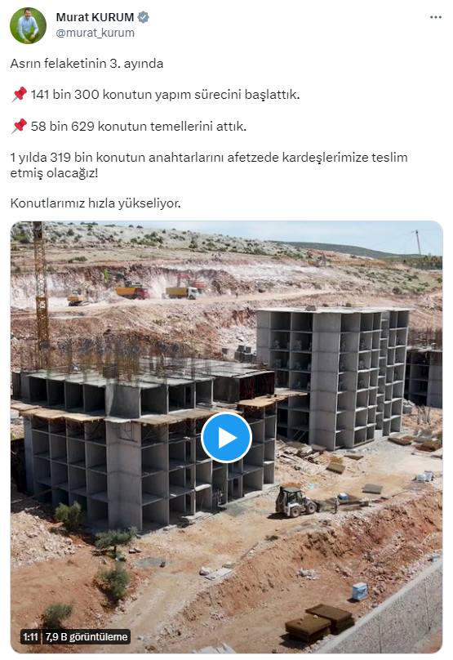Click the '1 yılda 319 bin konutun' paragraph
This screenshot has height=660, width=453.
(209, 165)
